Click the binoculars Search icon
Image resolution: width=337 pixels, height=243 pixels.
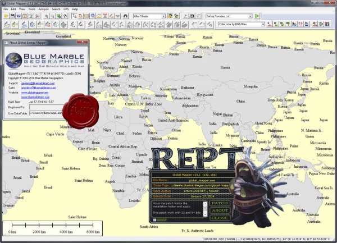pos(125,16)
